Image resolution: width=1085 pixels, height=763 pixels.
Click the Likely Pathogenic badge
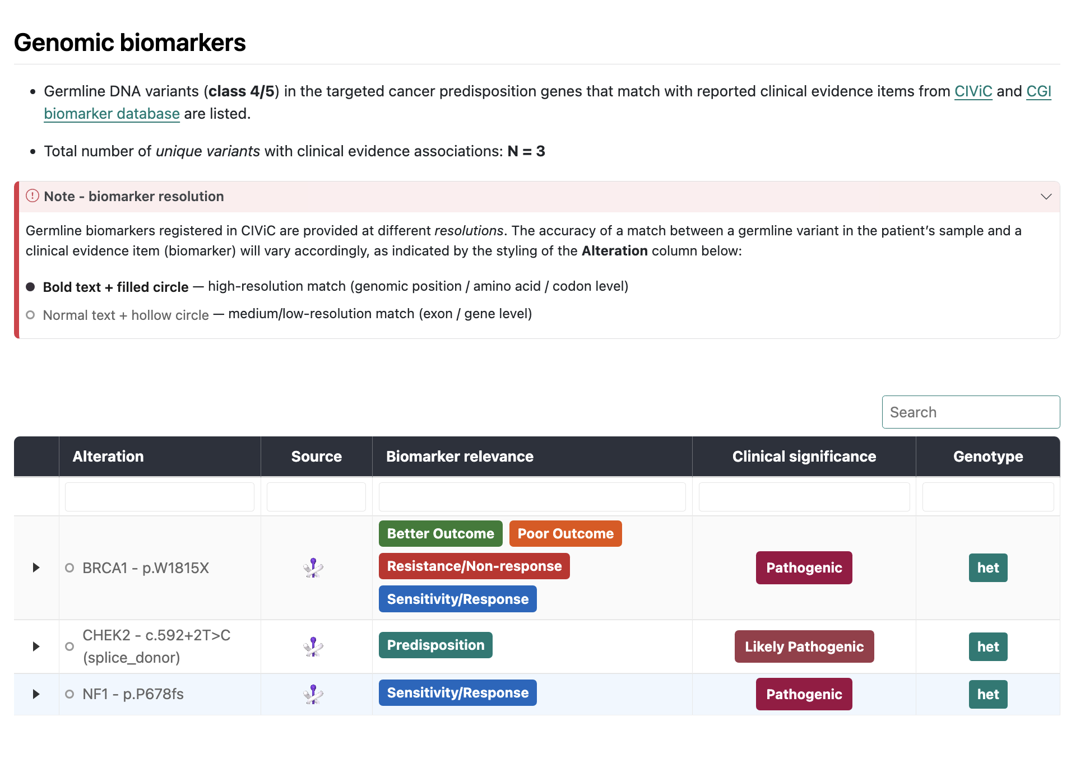pyautogui.click(x=804, y=646)
